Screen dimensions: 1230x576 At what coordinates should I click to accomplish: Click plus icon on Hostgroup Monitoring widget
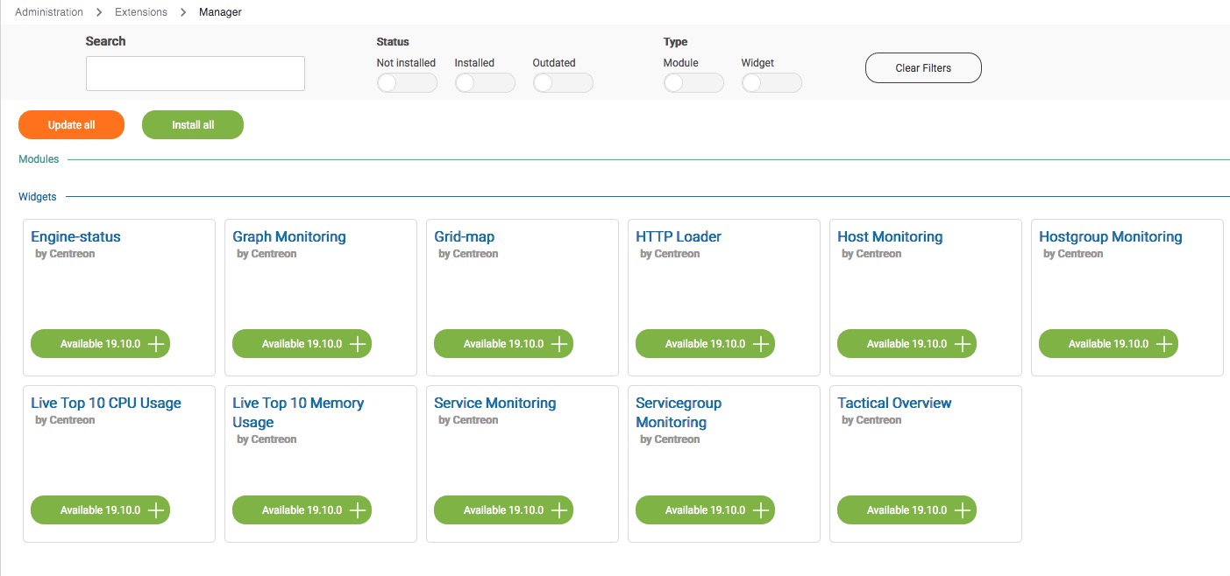tap(1164, 344)
